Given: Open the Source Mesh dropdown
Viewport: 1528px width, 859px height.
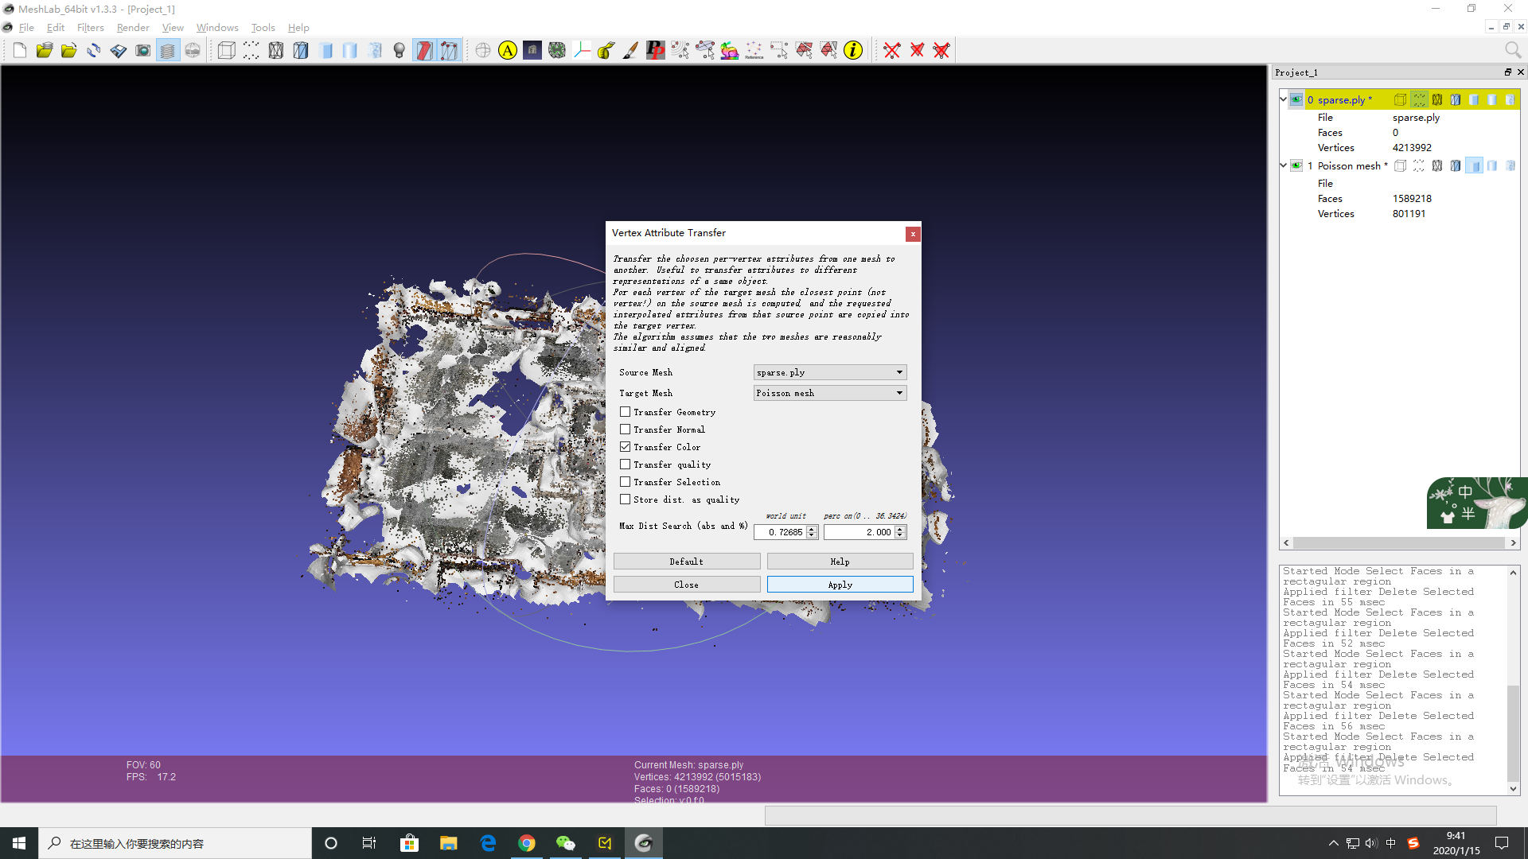Looking at the screenshot, I should click(829, 372).
